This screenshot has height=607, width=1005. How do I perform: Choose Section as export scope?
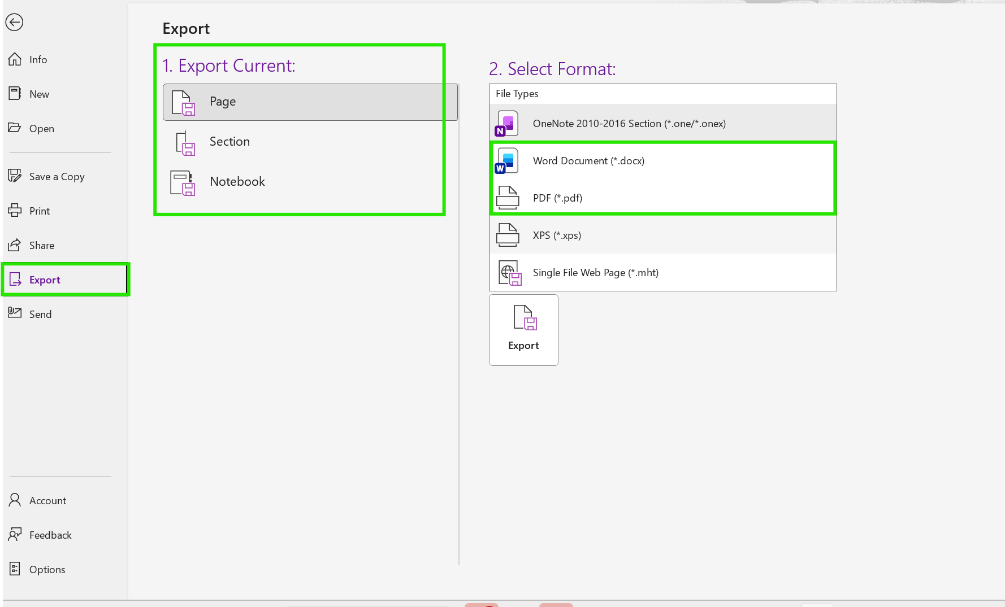(310, 142)
